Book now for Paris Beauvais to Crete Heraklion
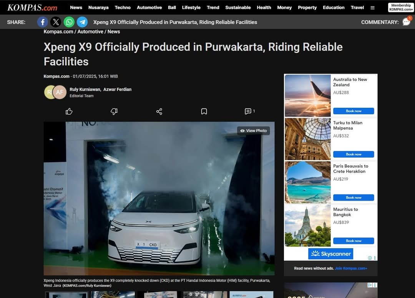 [354, 198]
